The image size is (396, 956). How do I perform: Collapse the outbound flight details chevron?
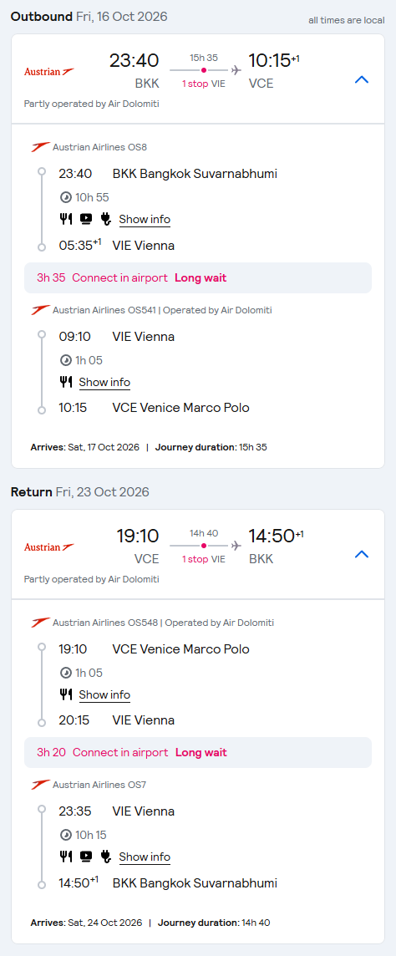click(x=362, y=79)
